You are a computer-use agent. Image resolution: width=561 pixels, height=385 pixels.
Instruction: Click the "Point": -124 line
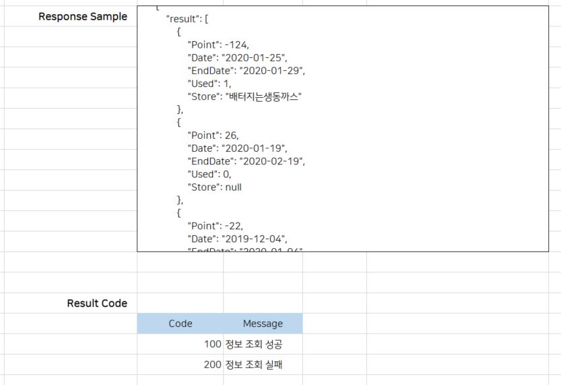click(x=218, y=45)
